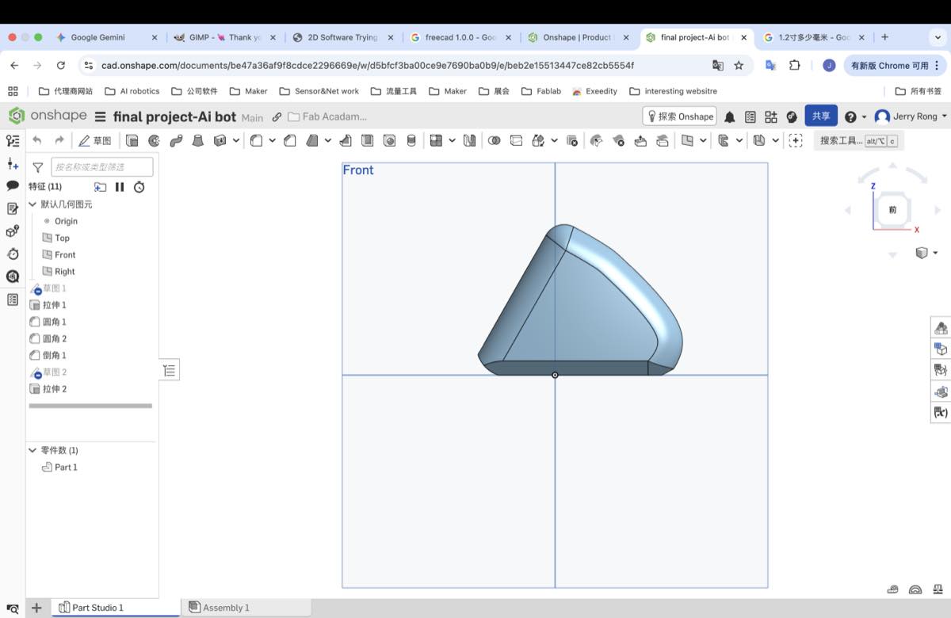The height and width of the screenshot is (618, 951).
Task: Click the feature filter input field
Action: 102,166
